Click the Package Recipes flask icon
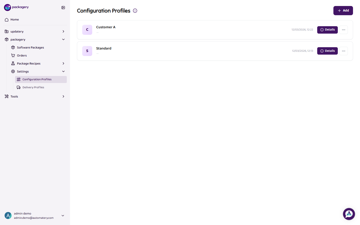 [x=13, y=63]
